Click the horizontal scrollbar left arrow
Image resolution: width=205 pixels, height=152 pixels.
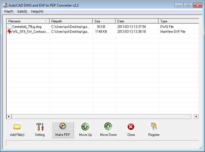coord(9,116)
